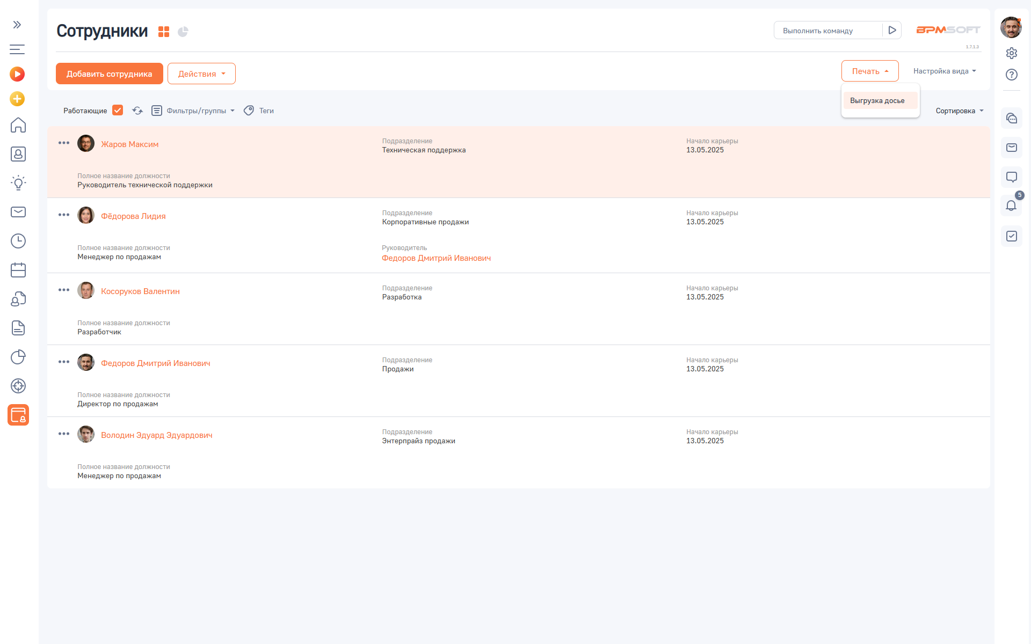Uncheck the Работающие checkbox
The image size is (1031, 644).
coord(118,111)
